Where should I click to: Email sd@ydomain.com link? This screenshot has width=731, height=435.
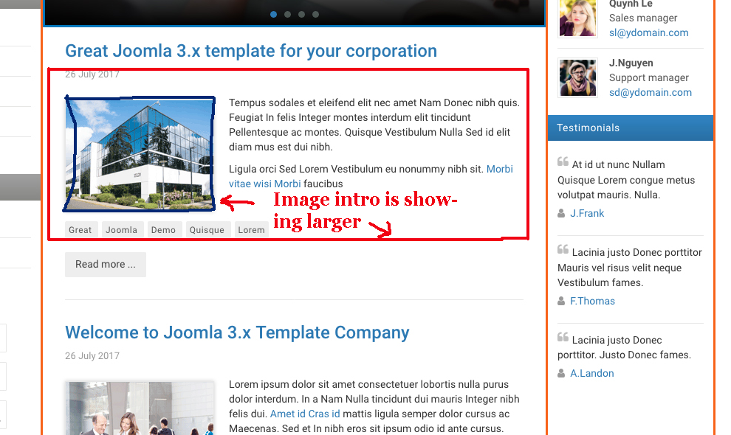(651, 92)
